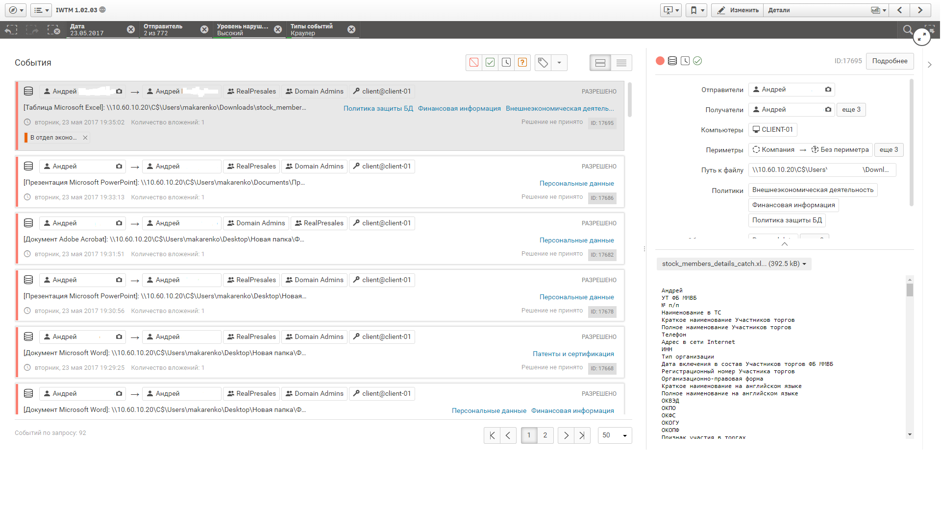Click the attachment text preview scrollbar
The image size is (941, 529).
pos(910,291)
